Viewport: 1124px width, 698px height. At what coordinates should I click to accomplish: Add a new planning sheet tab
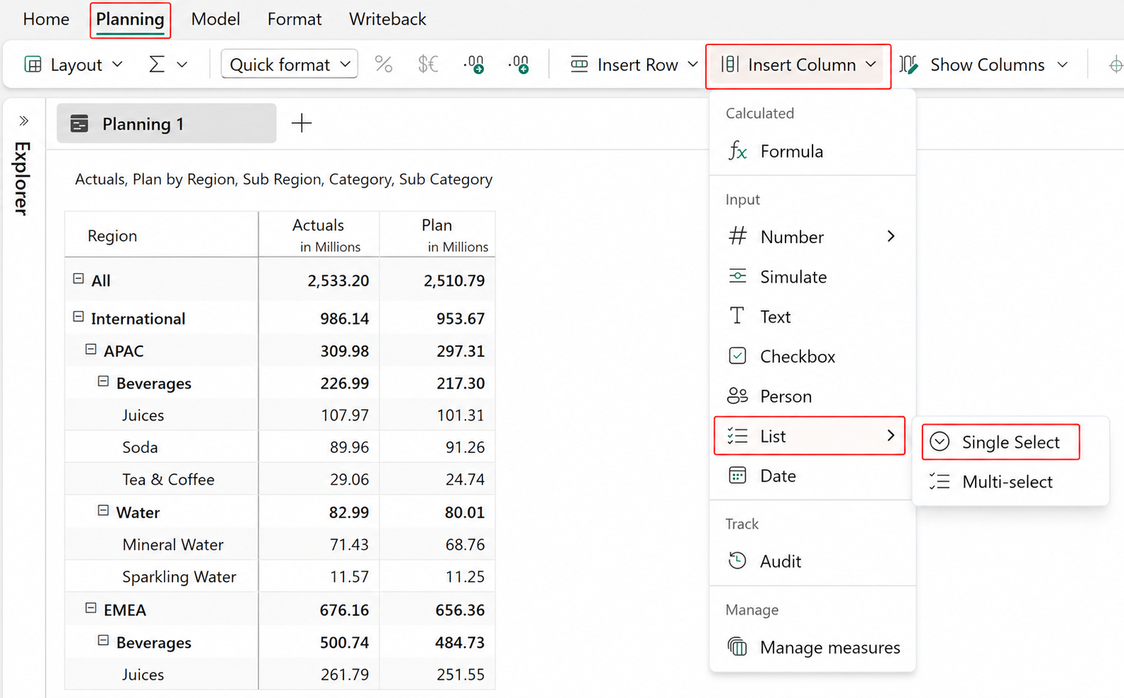(302, 123)
